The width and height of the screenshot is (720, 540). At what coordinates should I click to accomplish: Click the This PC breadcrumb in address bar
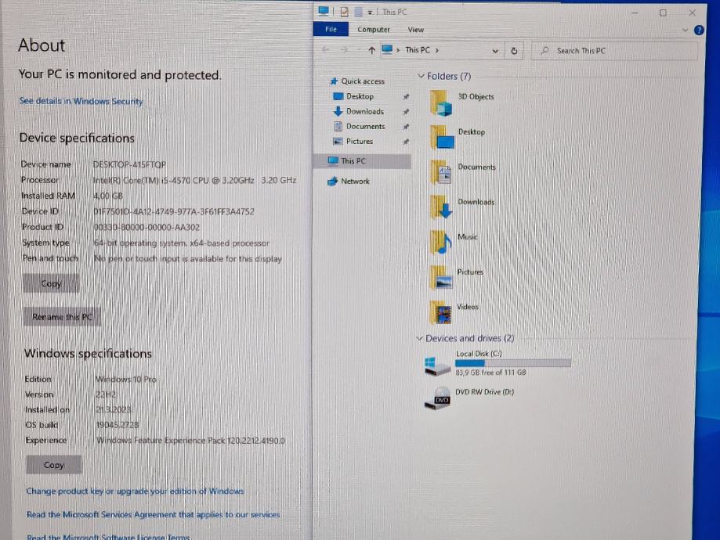coord(418,50)
